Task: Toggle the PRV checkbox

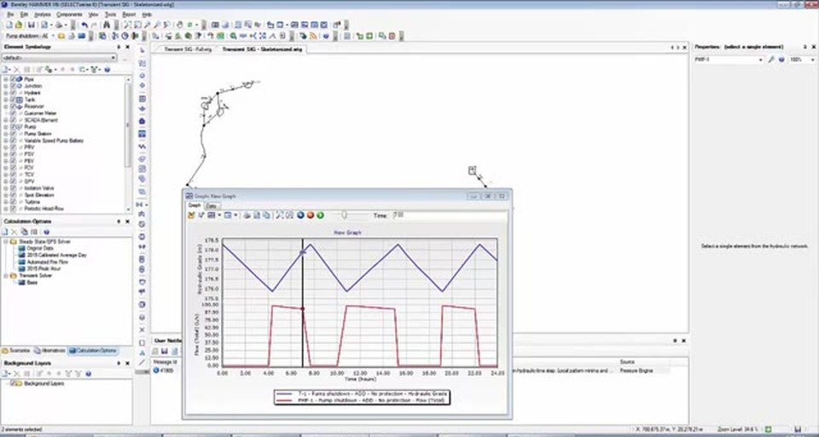Action: click(x=13, y=147)
